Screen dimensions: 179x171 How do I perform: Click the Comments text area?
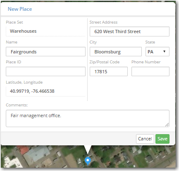pyautogui.click(x=88, y=118)
